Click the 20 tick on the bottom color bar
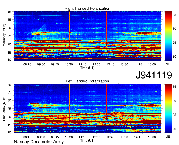 [x=174, y=129]
